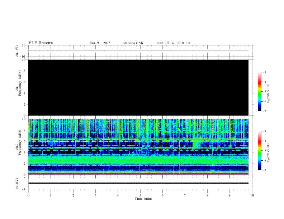The height and width of the screenshot is (219, 284).
Task: Click the ch.1 color bar "-3" tick label
Action: (x=264, y=72)
